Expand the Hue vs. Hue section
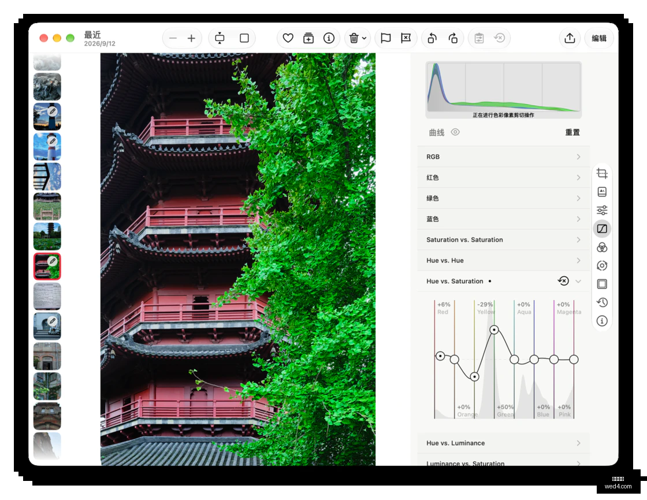This screenshot has height=500, width=647. coord(503,261)
